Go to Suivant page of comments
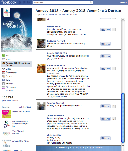 [98, 148]
